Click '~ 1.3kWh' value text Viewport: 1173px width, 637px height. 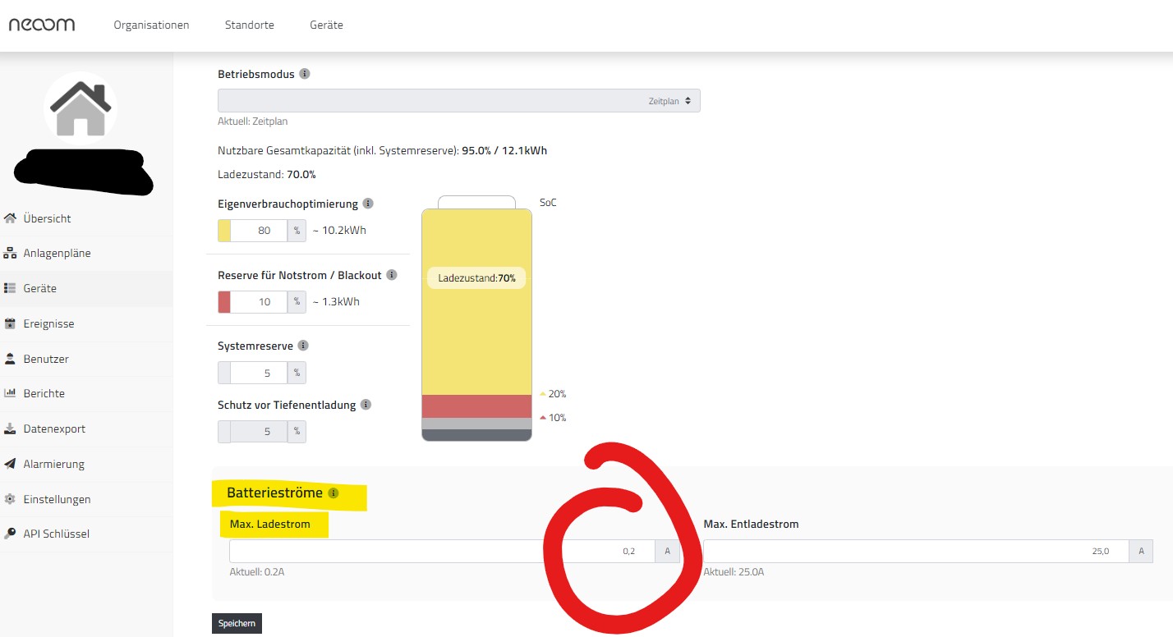point(336,302)
